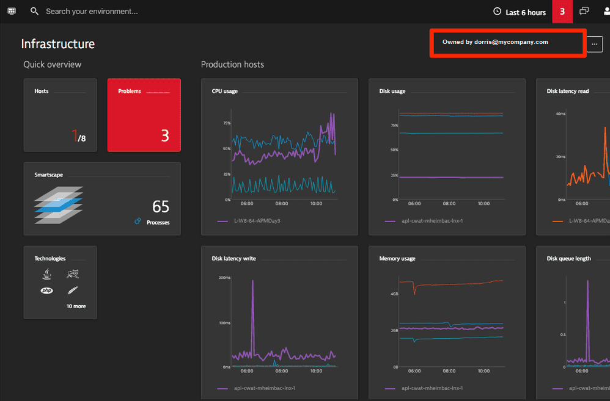Open the user account icon
Viewport: 610px width, 401px height.
[606, 11]
